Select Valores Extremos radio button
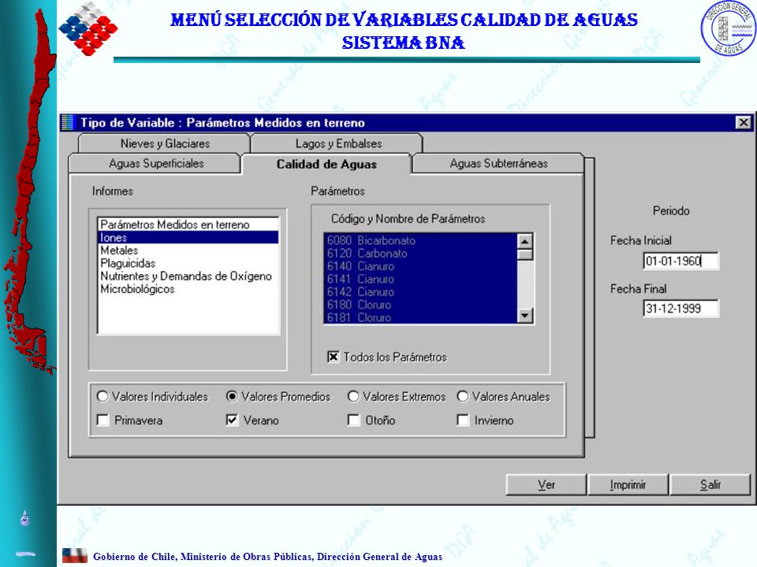The width and height of the screenshot is (757, 567). click(353, 396)
